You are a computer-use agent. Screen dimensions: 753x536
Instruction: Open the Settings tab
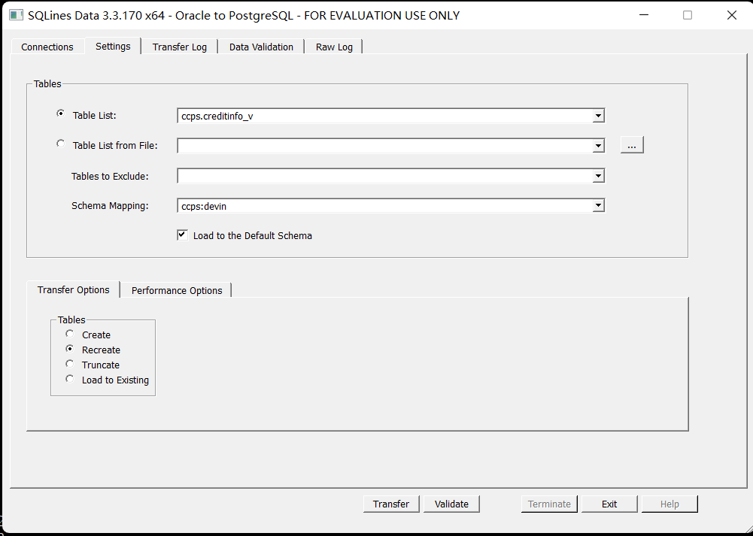[113, 46]
